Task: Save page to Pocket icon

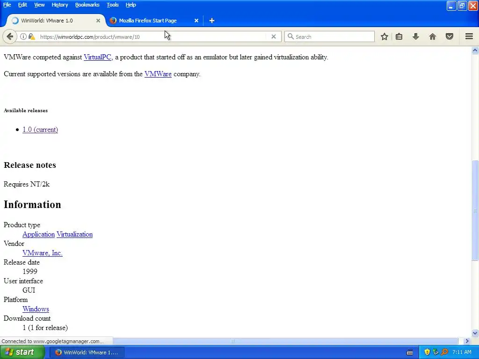Action: pos(450,36)
